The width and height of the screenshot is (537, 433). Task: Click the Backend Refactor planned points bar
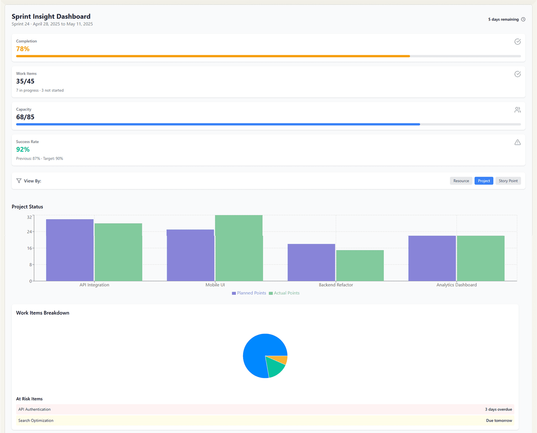tap(311, 263)
